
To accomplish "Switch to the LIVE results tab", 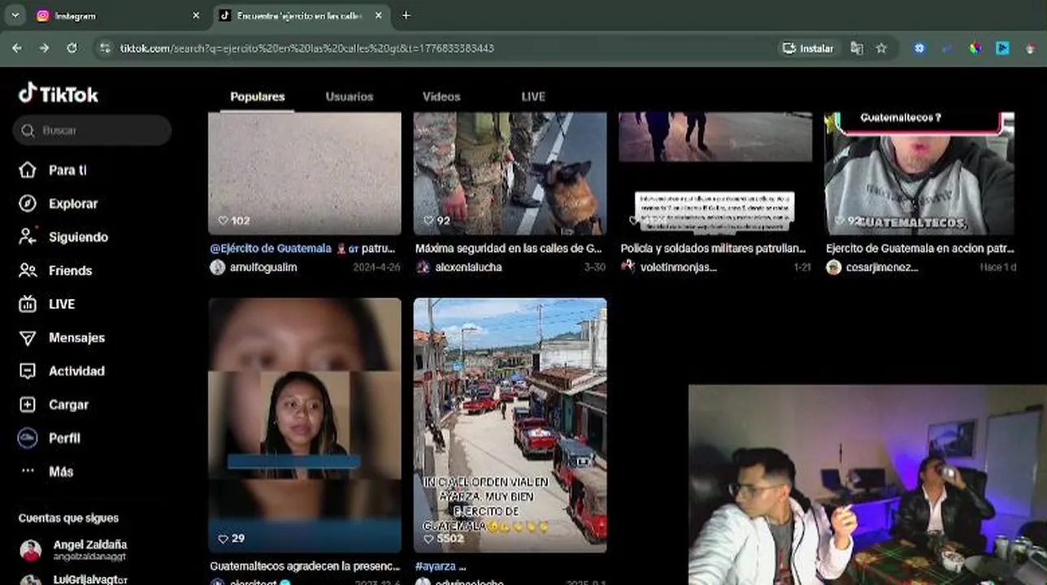I will [533, 97].
